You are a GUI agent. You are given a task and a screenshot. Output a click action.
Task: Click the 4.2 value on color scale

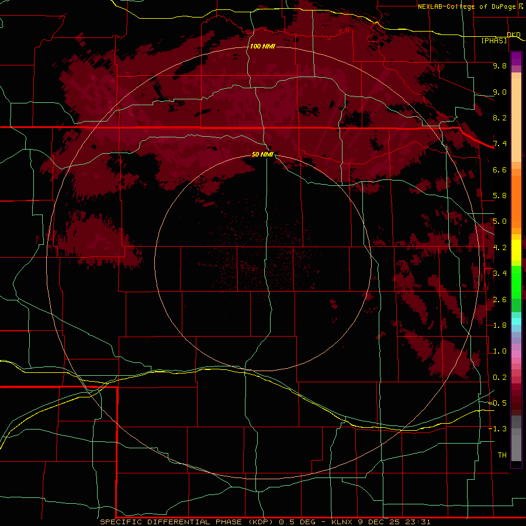point(500,248)
